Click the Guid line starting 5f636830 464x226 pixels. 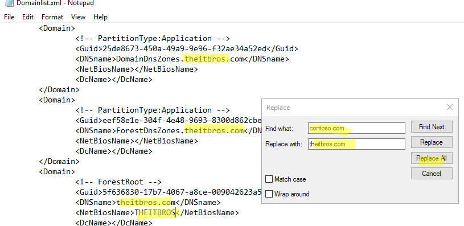pyautogui.click(x=169, y=192)
